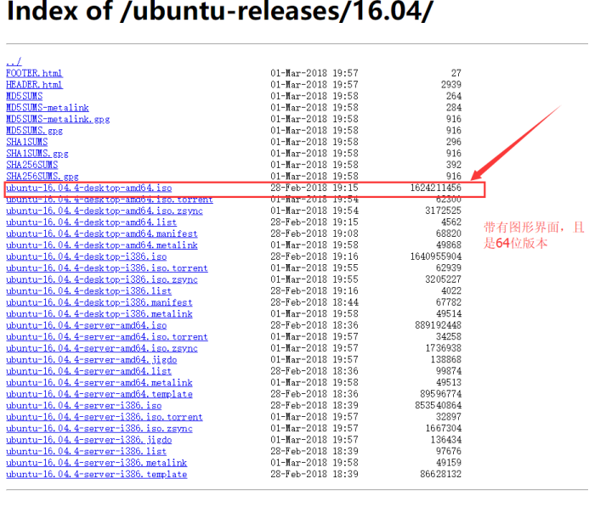Open ubuntu-16.04.4-desktop-amd64.iso.zsync link
Image resolution: width=589 pixels, height=518 pixels.
pos(105,211)
